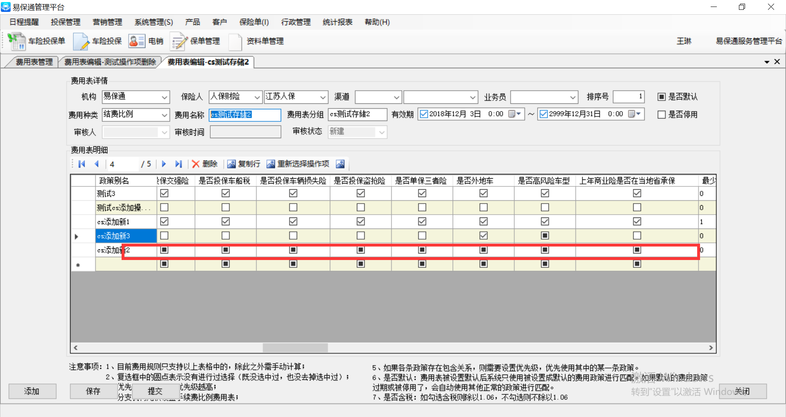Screen dimensions: 786x417
Task: Click 重新选择操作项 in grid toolbar
Action: [x=298, y=164]
